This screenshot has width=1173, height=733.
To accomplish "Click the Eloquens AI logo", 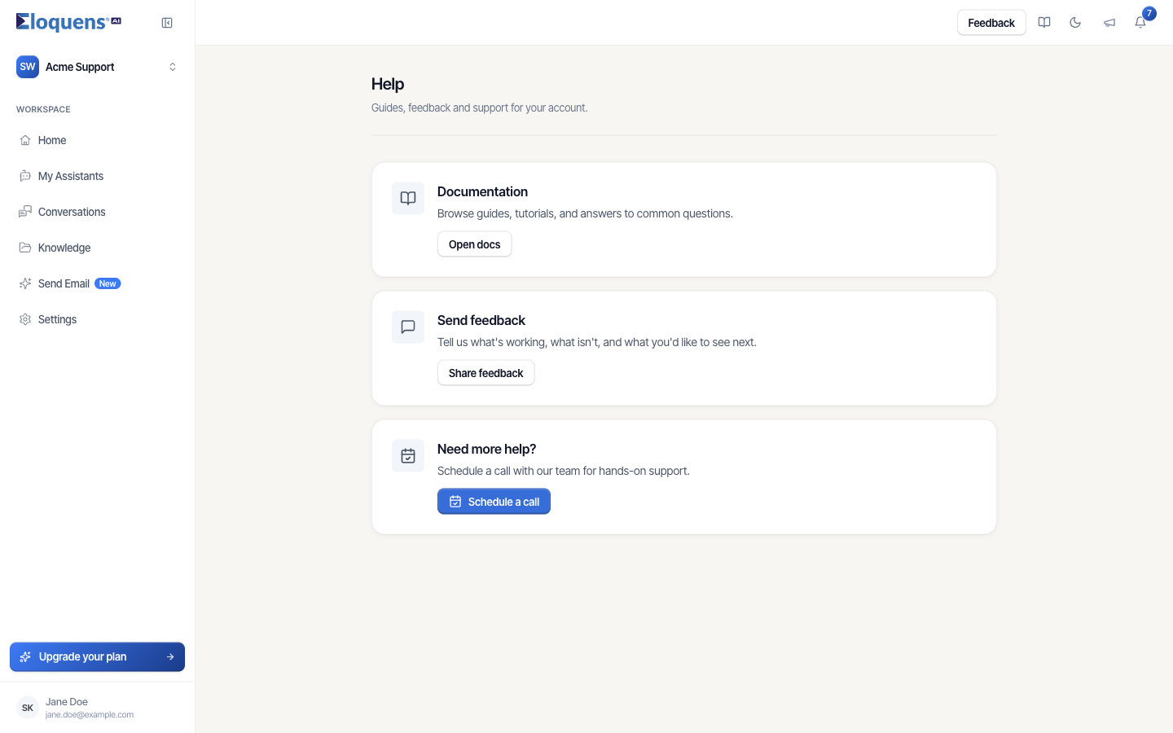I will pos(68,22).
